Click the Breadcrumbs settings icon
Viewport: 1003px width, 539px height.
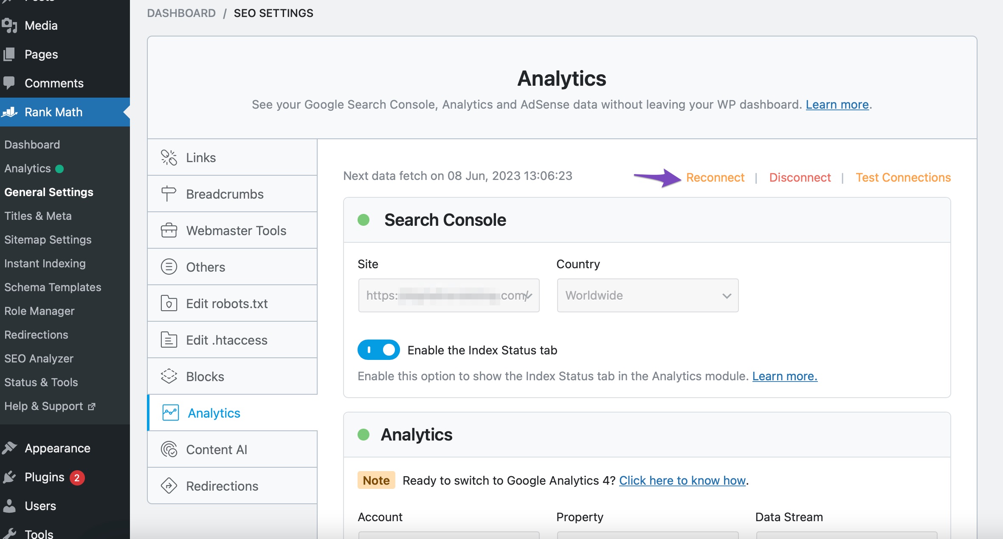tap(168, 194)
